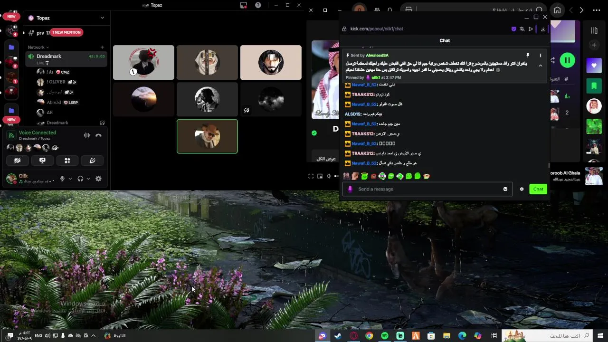
Task: Share your screen in Discord
Action: point(42,161)
